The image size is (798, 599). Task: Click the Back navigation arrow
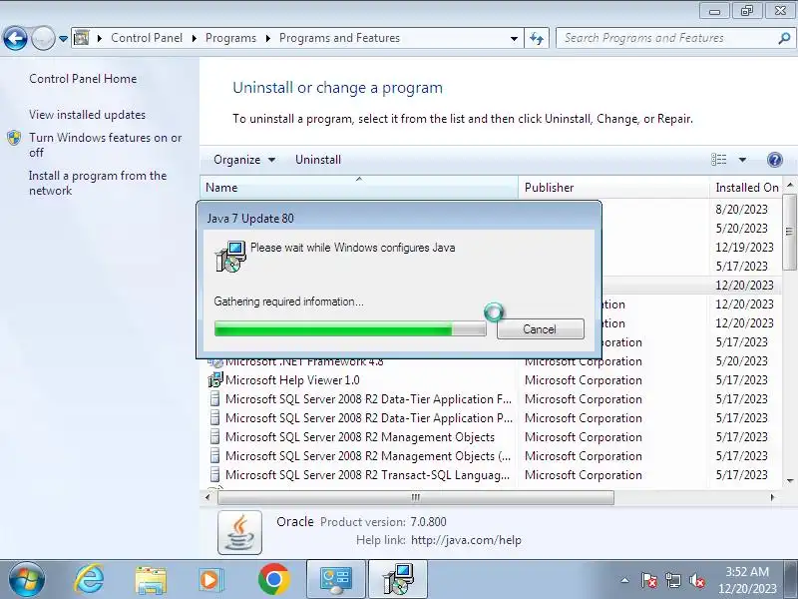tap(15, 38)
